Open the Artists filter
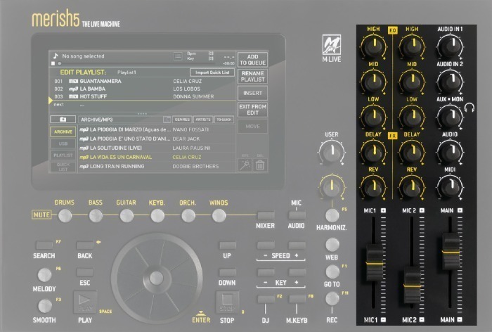 tap(203, 120)
